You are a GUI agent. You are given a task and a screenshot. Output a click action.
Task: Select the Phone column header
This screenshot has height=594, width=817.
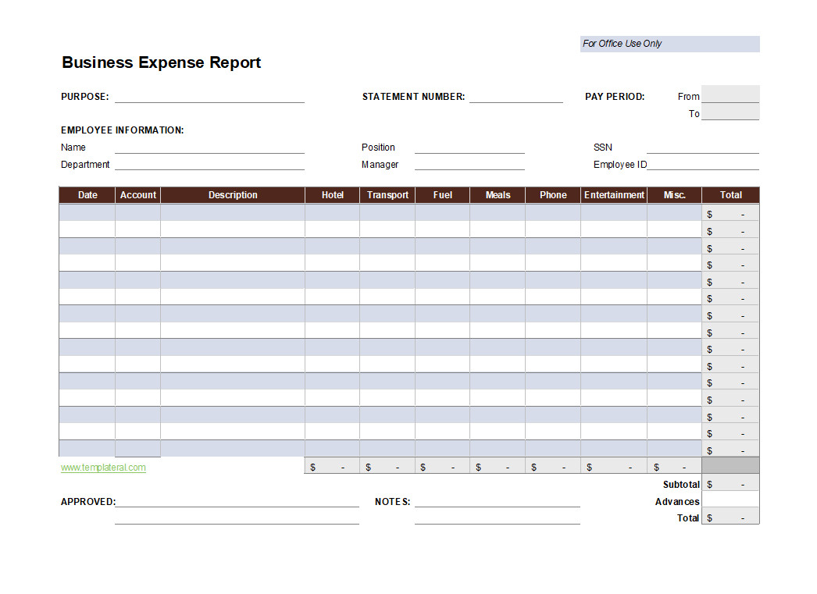[553, 195]
